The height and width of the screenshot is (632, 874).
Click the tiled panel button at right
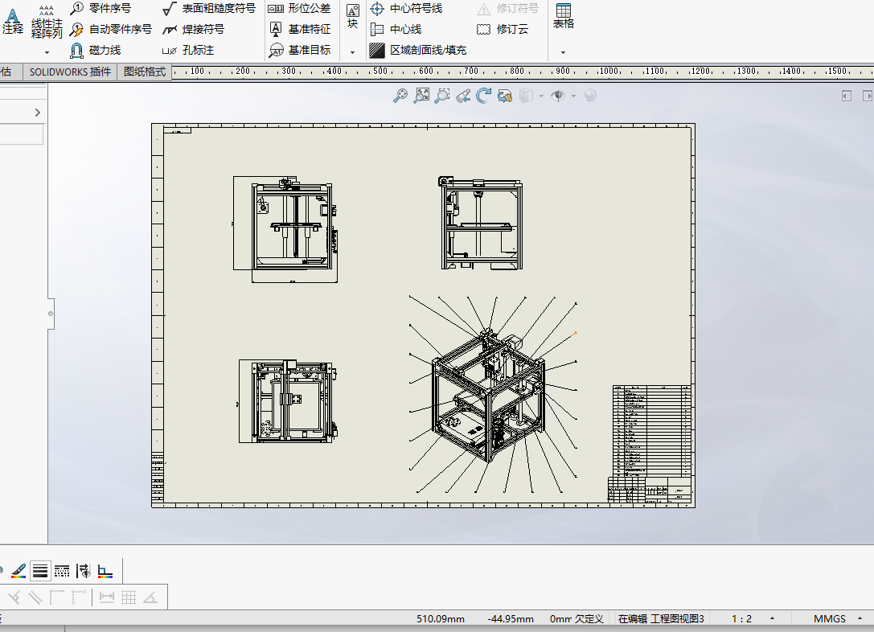(847, 96)
